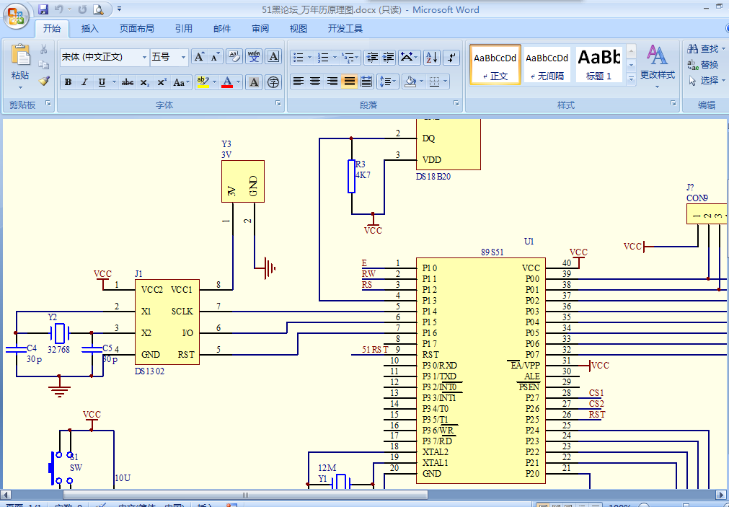Apply subscript formatting
Screen dimensions: 729x507
(145, 82)
